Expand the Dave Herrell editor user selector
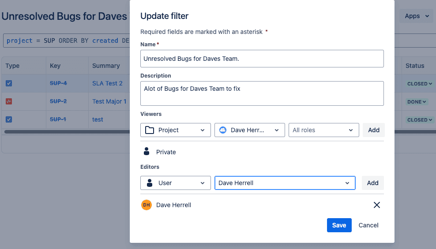 (x=285, y=183)
